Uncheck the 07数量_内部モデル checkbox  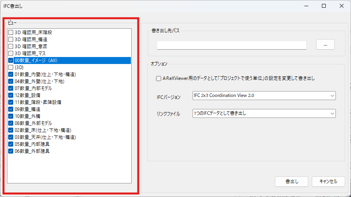(11, 88)
